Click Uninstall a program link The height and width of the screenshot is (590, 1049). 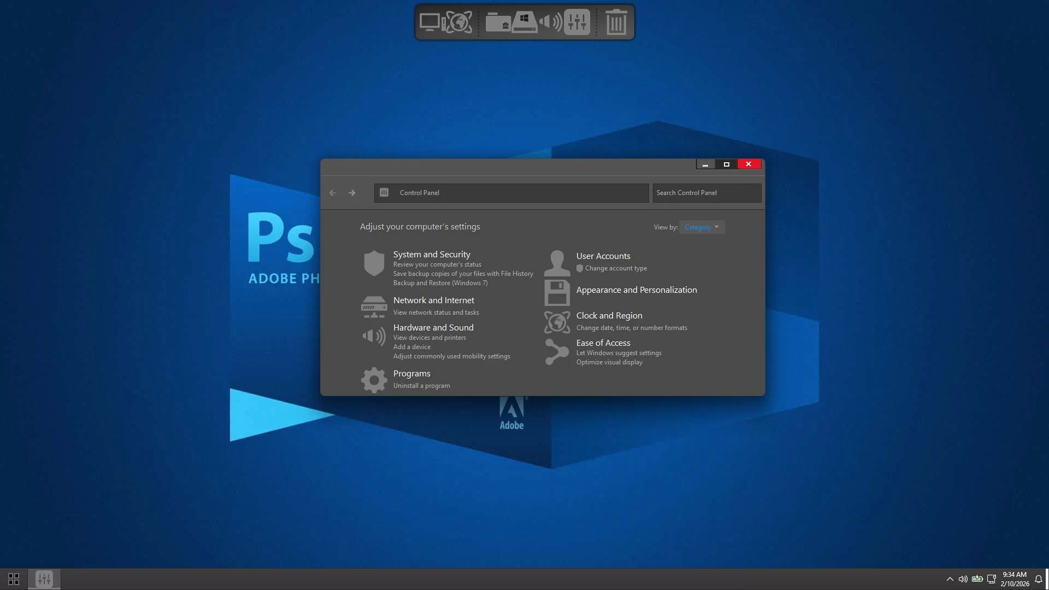[422, 386]
